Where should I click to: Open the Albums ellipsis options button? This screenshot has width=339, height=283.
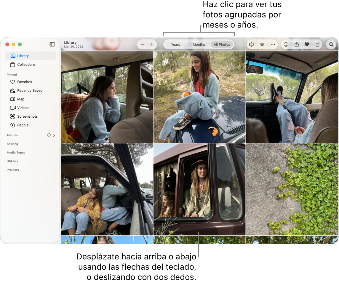pyautogui.click(x=49, y=135)
